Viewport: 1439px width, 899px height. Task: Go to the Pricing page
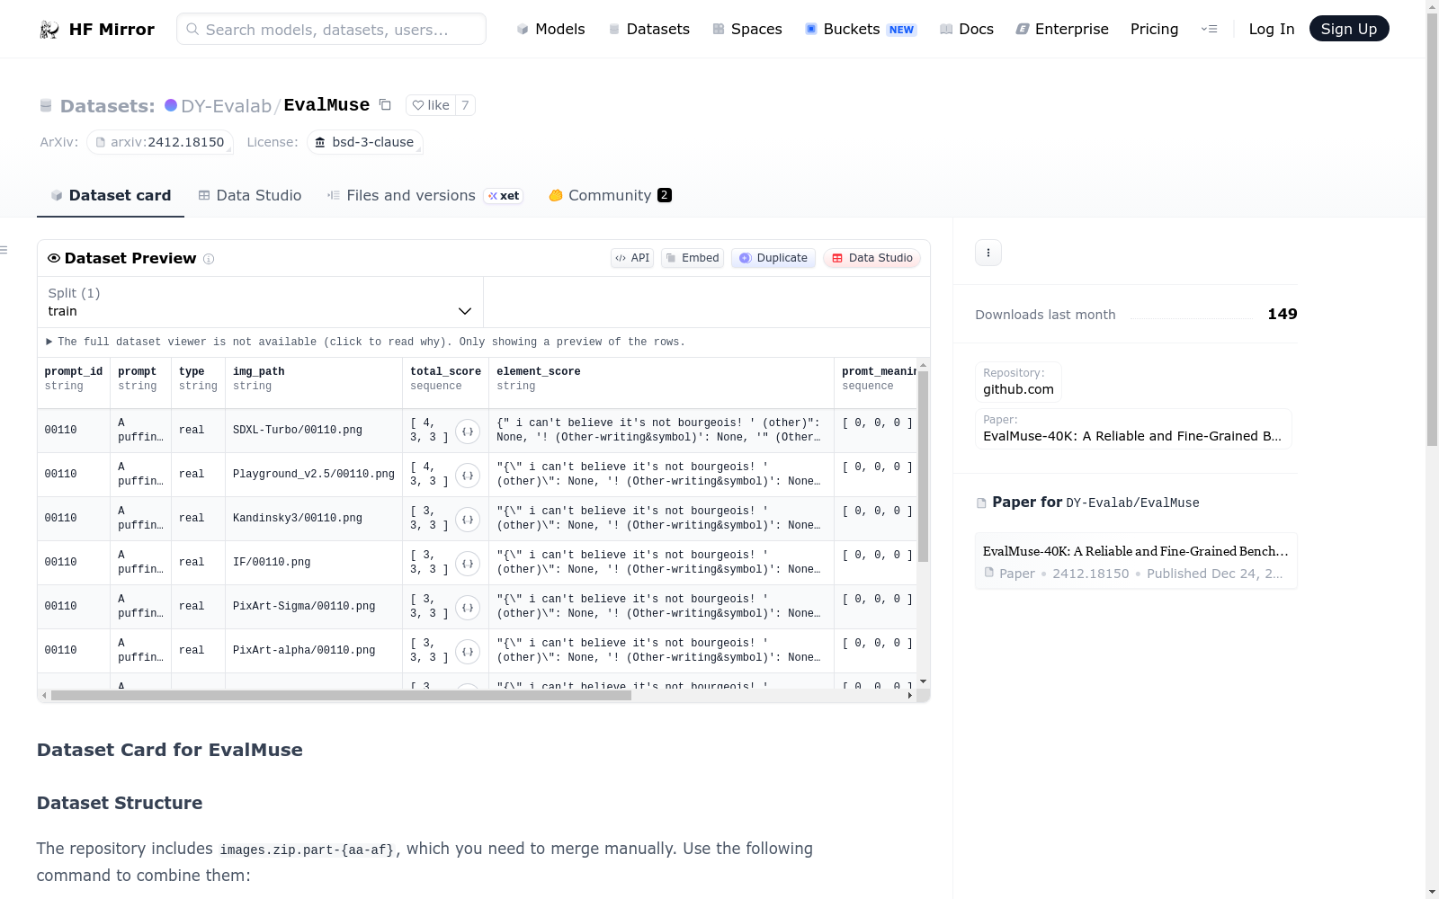[1154, 29]
